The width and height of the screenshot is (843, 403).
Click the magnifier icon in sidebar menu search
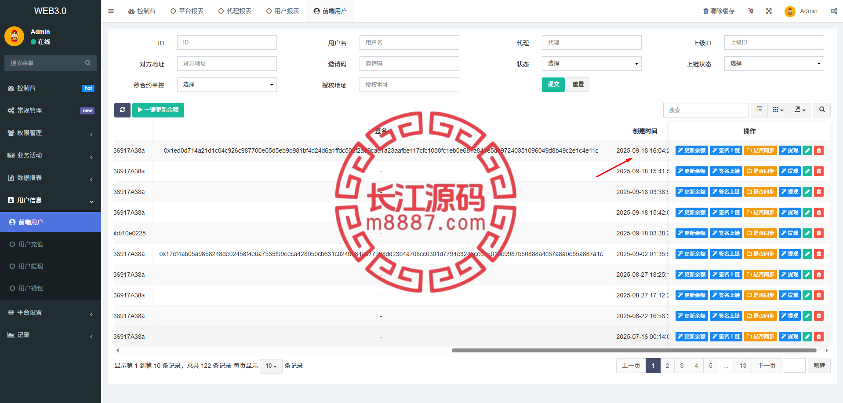click(x=88, y=63)
